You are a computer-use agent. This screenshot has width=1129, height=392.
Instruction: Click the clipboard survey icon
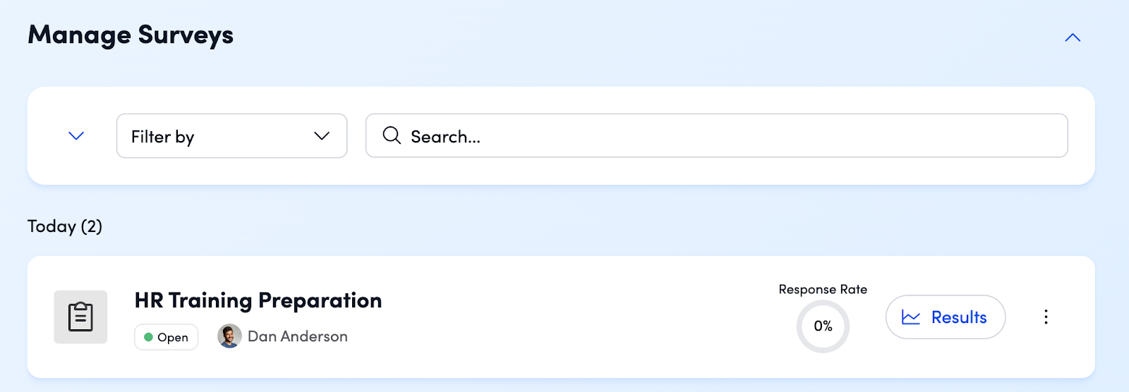(x=80, y=317)
